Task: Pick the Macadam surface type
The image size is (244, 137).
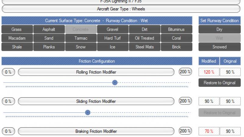Action: pyautogui.click(x=17, y=38)
